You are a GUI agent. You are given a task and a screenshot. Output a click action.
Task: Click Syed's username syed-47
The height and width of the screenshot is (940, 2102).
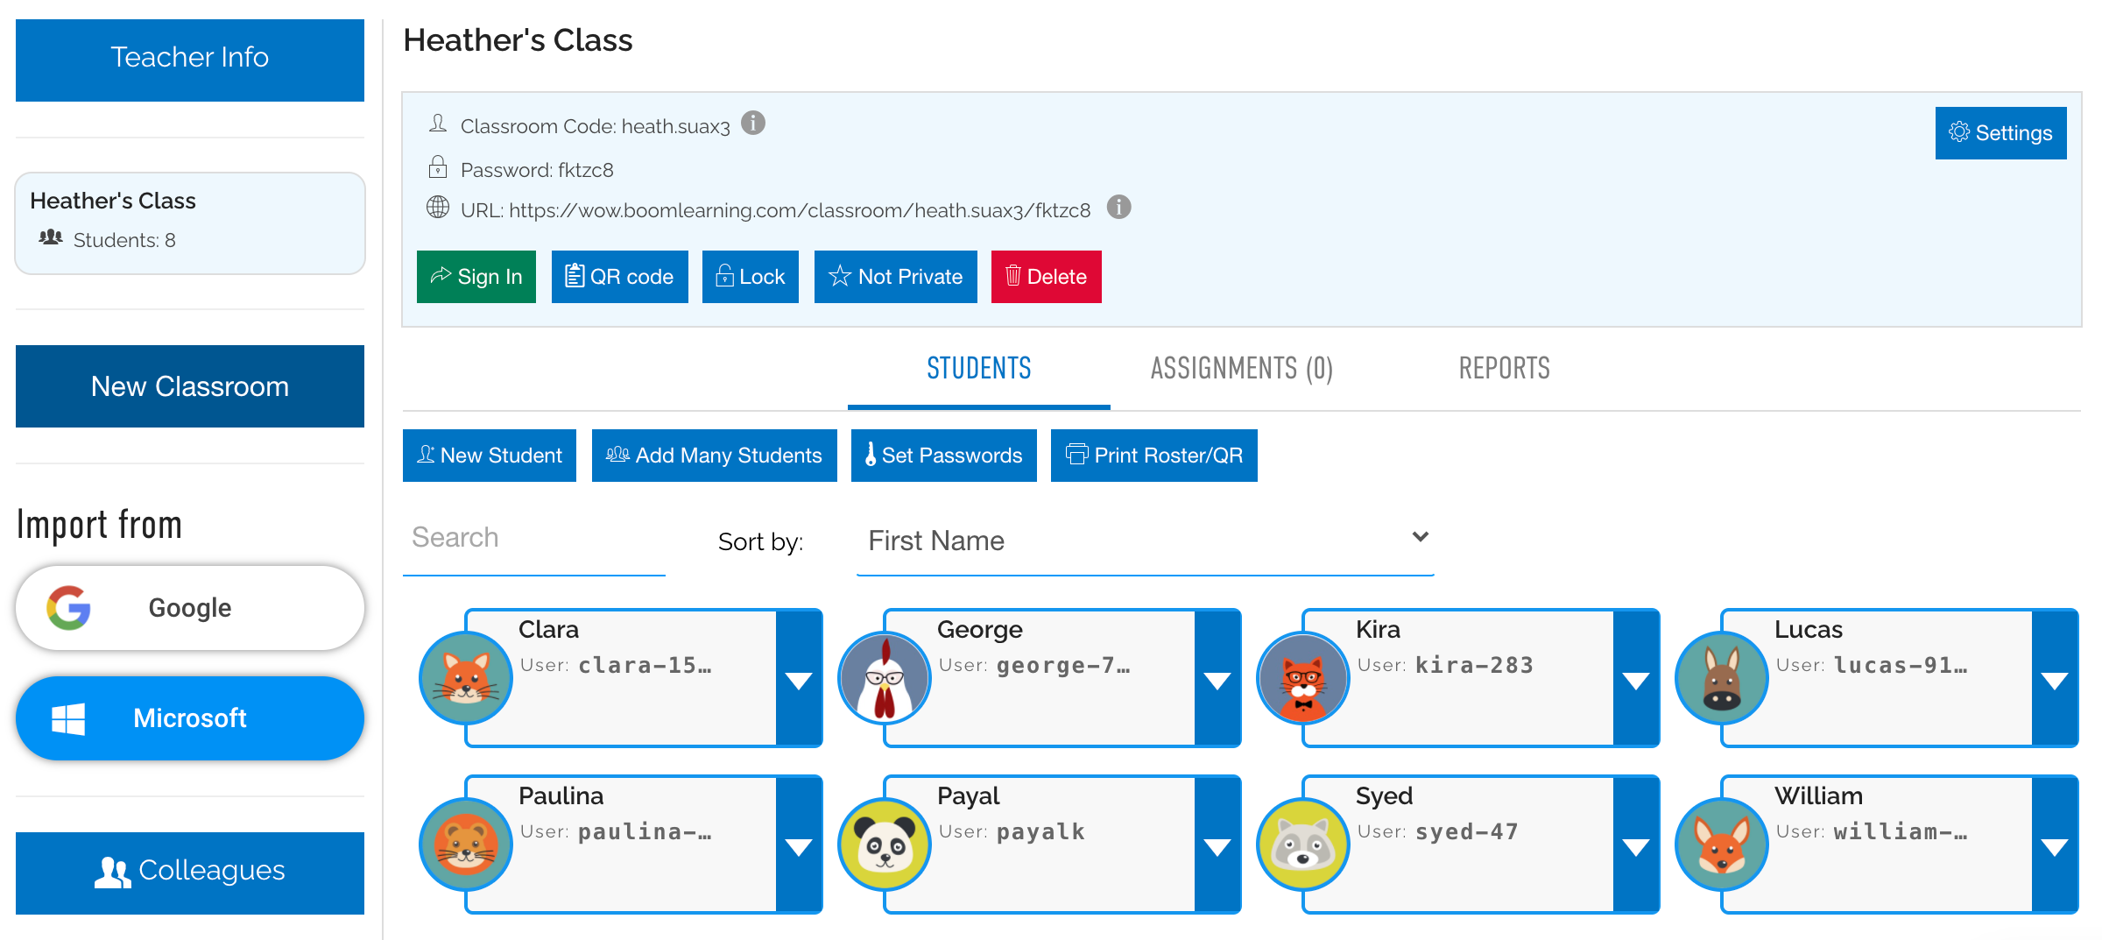[1467, 831]
